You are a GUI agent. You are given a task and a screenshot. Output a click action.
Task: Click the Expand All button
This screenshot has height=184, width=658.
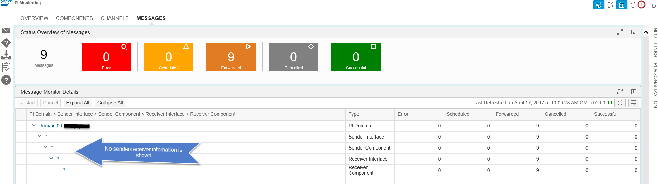coord(78,103)
